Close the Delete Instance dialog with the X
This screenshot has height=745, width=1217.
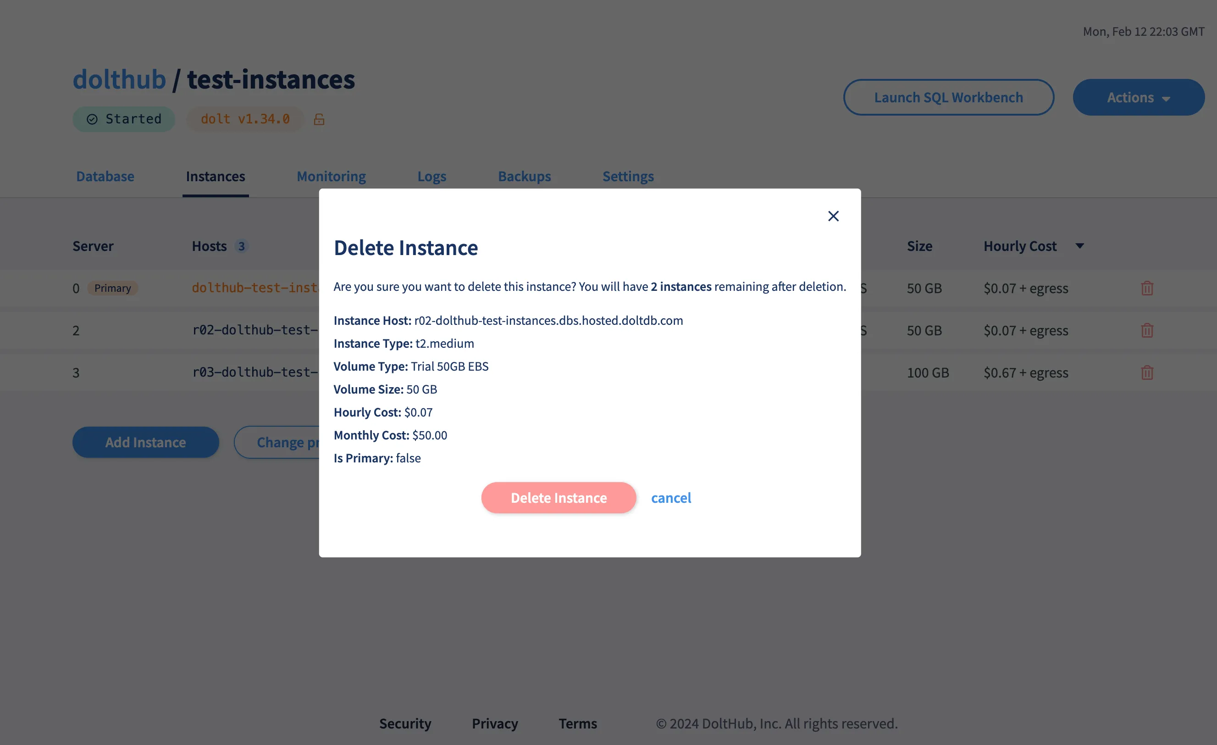[833, 216]
